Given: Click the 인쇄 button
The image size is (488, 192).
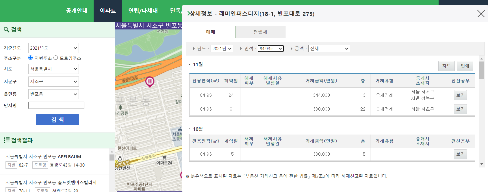Looking at the screenshot, I should (x=465, y=66).
